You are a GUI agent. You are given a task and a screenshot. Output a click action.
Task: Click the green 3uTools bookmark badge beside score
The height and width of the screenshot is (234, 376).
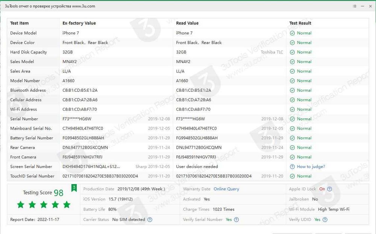(74, 188)
